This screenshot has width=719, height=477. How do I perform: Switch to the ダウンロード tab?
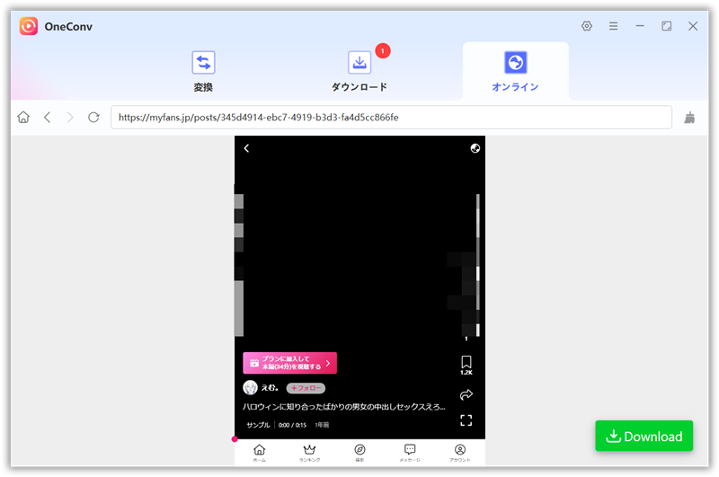coord(359,72)
